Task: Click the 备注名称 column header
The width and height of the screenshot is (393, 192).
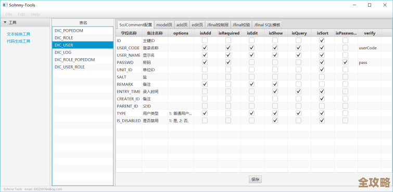Action: pyautogui.click(x=155, y=33)
